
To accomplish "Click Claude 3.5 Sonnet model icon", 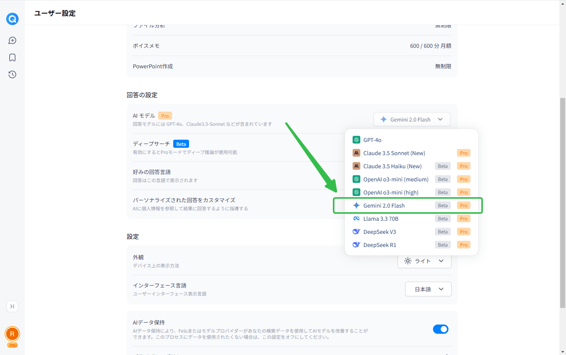I will [356, 153].
